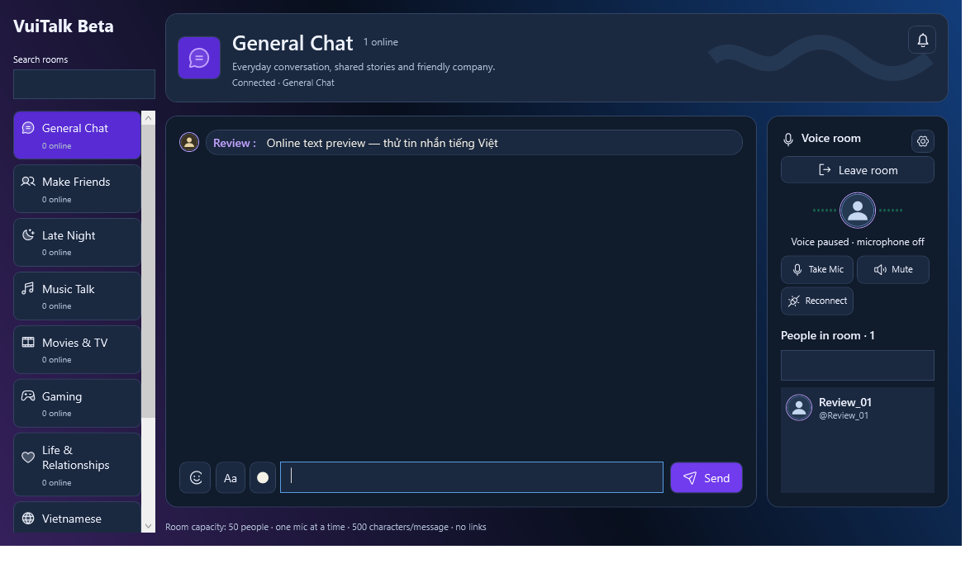The width and height of the screenshot is (975, 578).
Task: Click the "People in room · 1" heading
Action: pos(828,335)
